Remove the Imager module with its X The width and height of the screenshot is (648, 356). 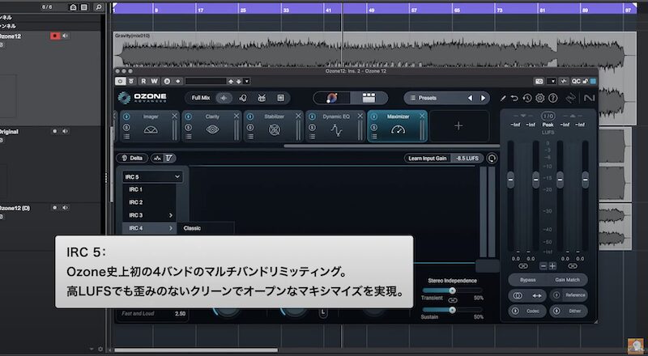point(174,117)
